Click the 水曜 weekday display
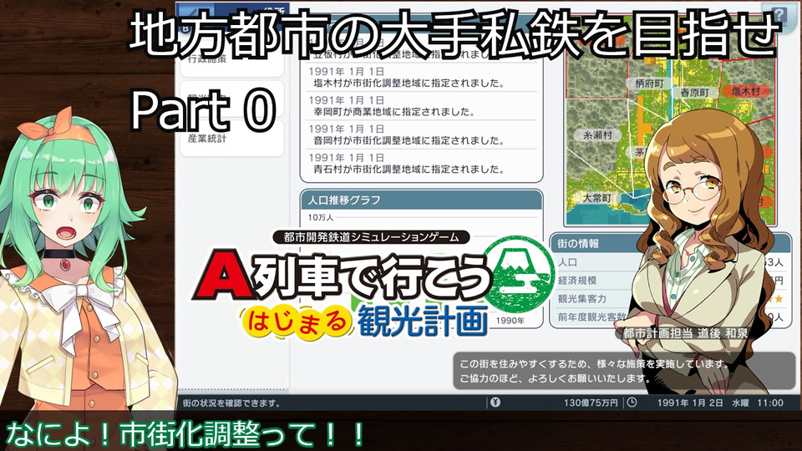 coord(741,403)
